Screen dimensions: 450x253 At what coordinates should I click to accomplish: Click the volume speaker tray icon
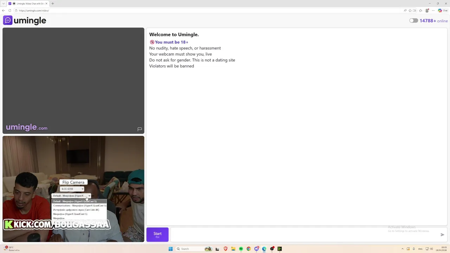(431, 249)
